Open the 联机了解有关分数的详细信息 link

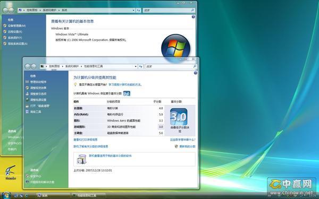91,146
